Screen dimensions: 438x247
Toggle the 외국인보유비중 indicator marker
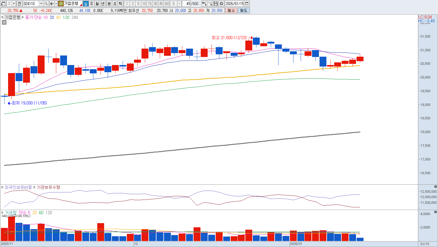(x=2, y=187)
